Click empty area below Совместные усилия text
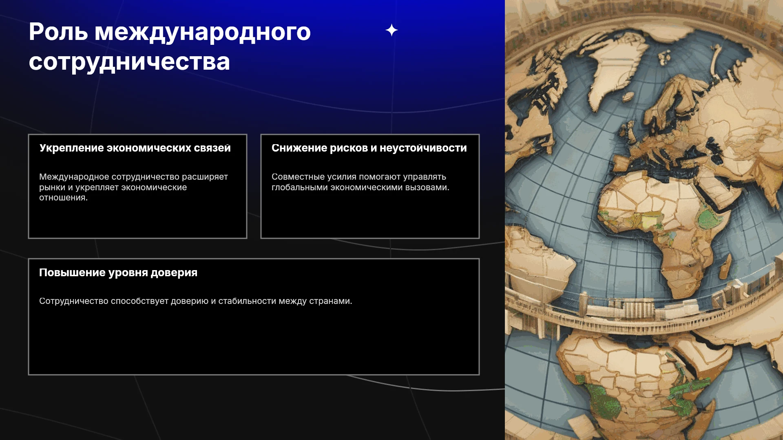Viewport: 783px width, 440px height. click(370, 216)
